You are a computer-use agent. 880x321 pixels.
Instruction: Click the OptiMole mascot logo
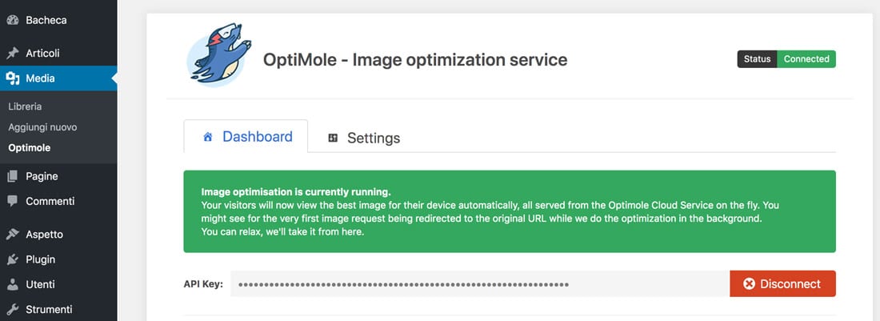tap(218, 55)
